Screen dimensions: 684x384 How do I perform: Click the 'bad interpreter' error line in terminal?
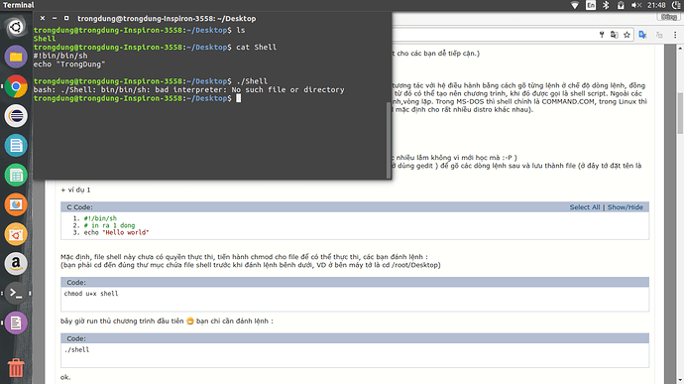tap(189, 89)
